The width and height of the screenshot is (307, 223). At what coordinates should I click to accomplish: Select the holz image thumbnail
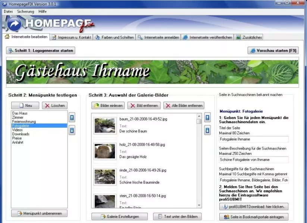[x=105, y=151]
